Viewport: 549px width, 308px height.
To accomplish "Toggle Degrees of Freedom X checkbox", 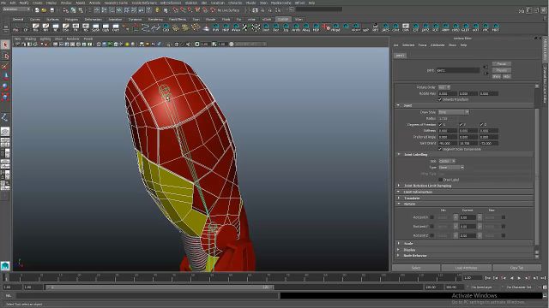I will tap(440, 125).
